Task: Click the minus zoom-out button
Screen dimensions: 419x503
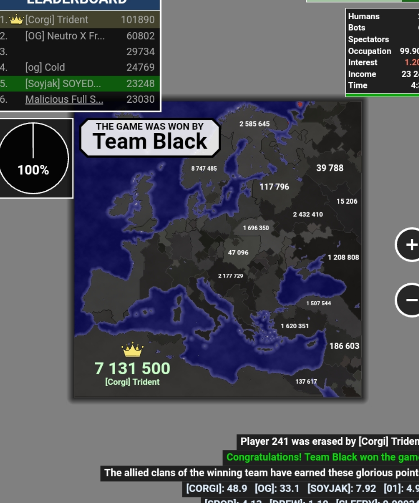Action: tap(410, 300)
